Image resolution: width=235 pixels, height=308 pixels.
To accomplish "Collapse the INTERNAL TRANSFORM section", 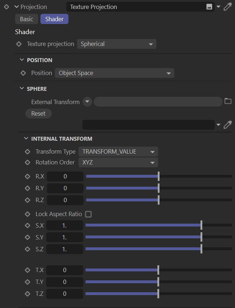I will 26,139.
